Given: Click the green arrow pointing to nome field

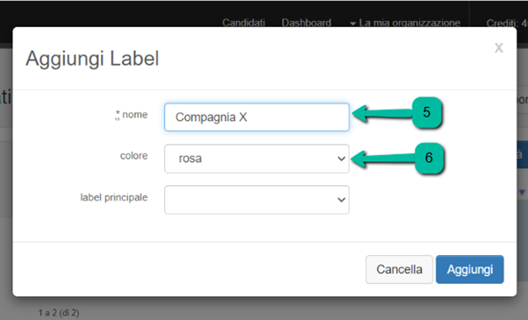Looking at the screenshot, I should [383, 113].
